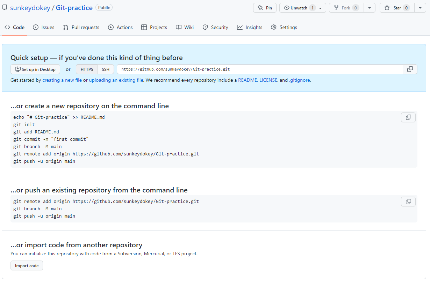Open the Wiki tab
Image resolution: width=430 pixels, height=285 pixels.
pyautogui.click(x=185, y=27)
